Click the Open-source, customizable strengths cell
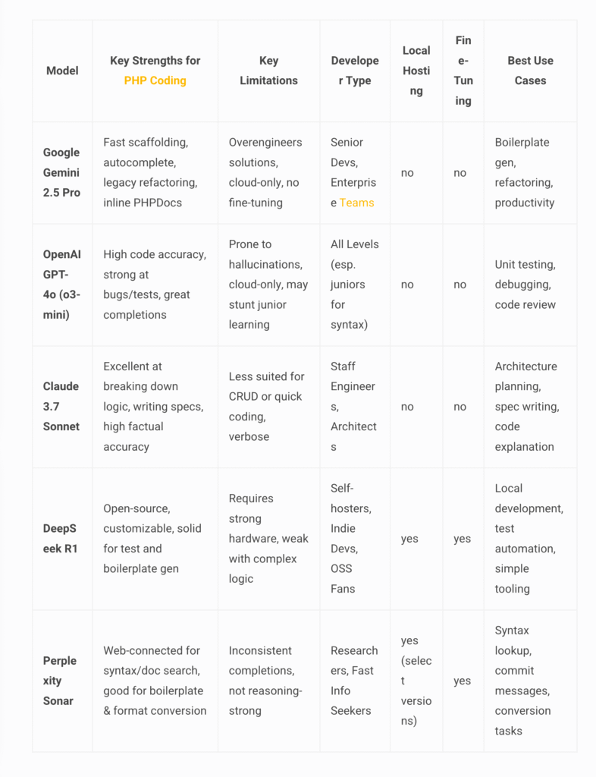 click(154, 539)
